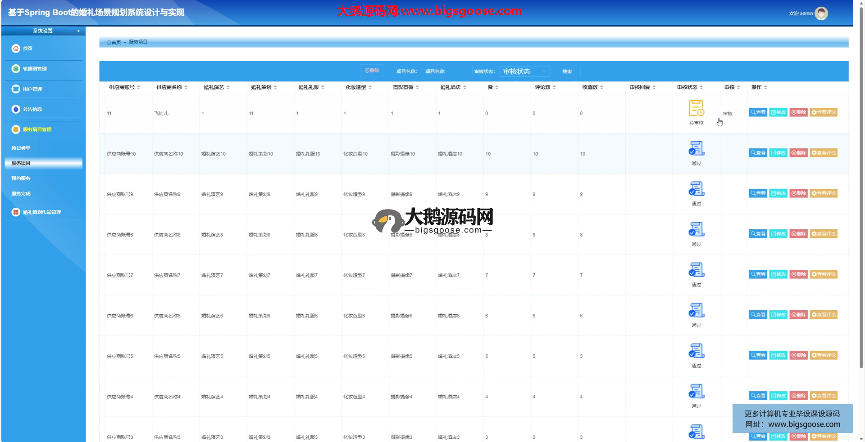Click 审核 link in the first row
Screen dimensions: 865x442
(x=728, y=114)
